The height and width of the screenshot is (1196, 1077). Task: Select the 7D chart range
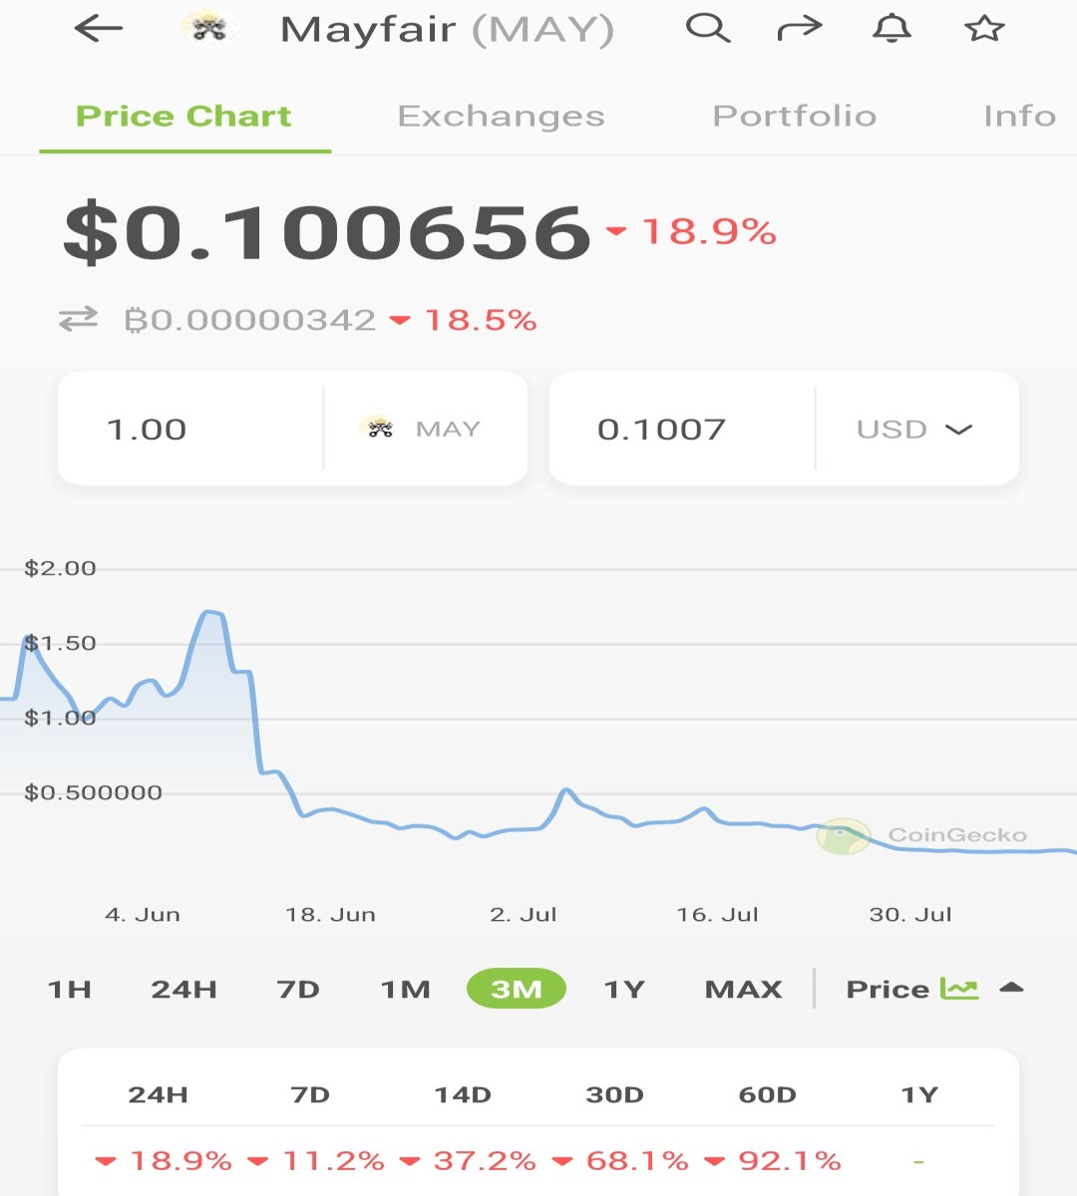pos(298,989)
